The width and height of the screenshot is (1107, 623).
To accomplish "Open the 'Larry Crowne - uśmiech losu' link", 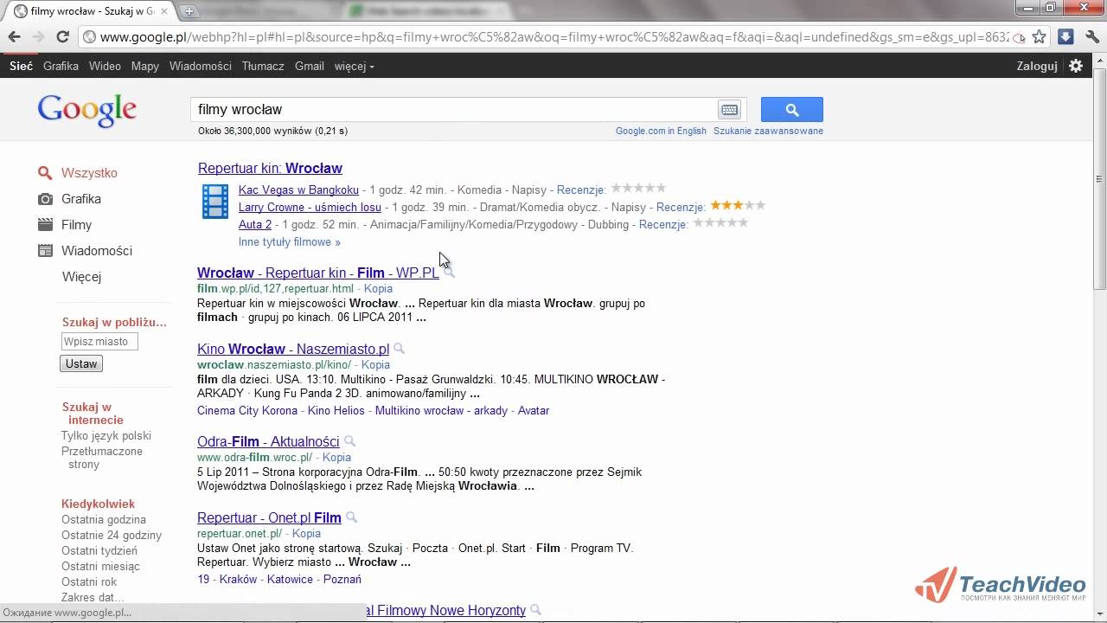I will coord(310,207).
